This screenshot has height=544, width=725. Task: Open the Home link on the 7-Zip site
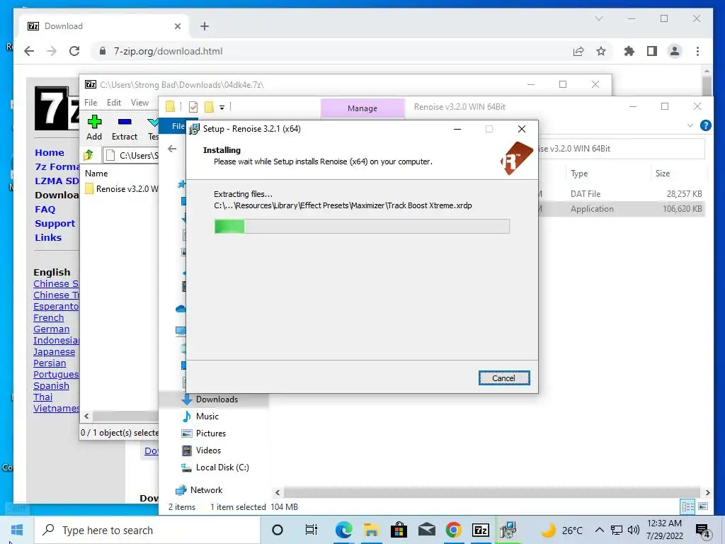tap(50, 153)
